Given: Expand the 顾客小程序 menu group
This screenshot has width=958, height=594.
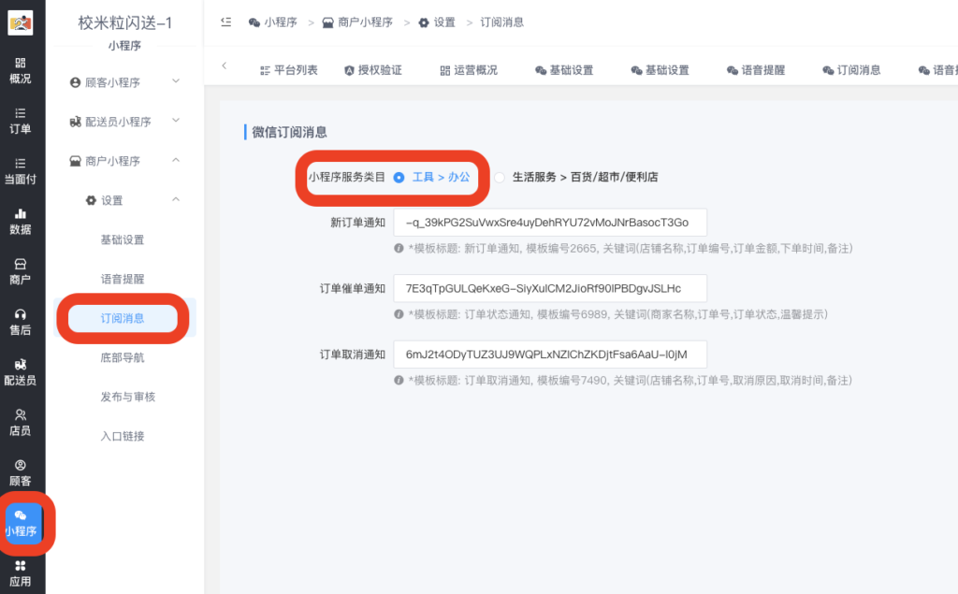Looking at the screenshot, I should click(x=124, y=82).
